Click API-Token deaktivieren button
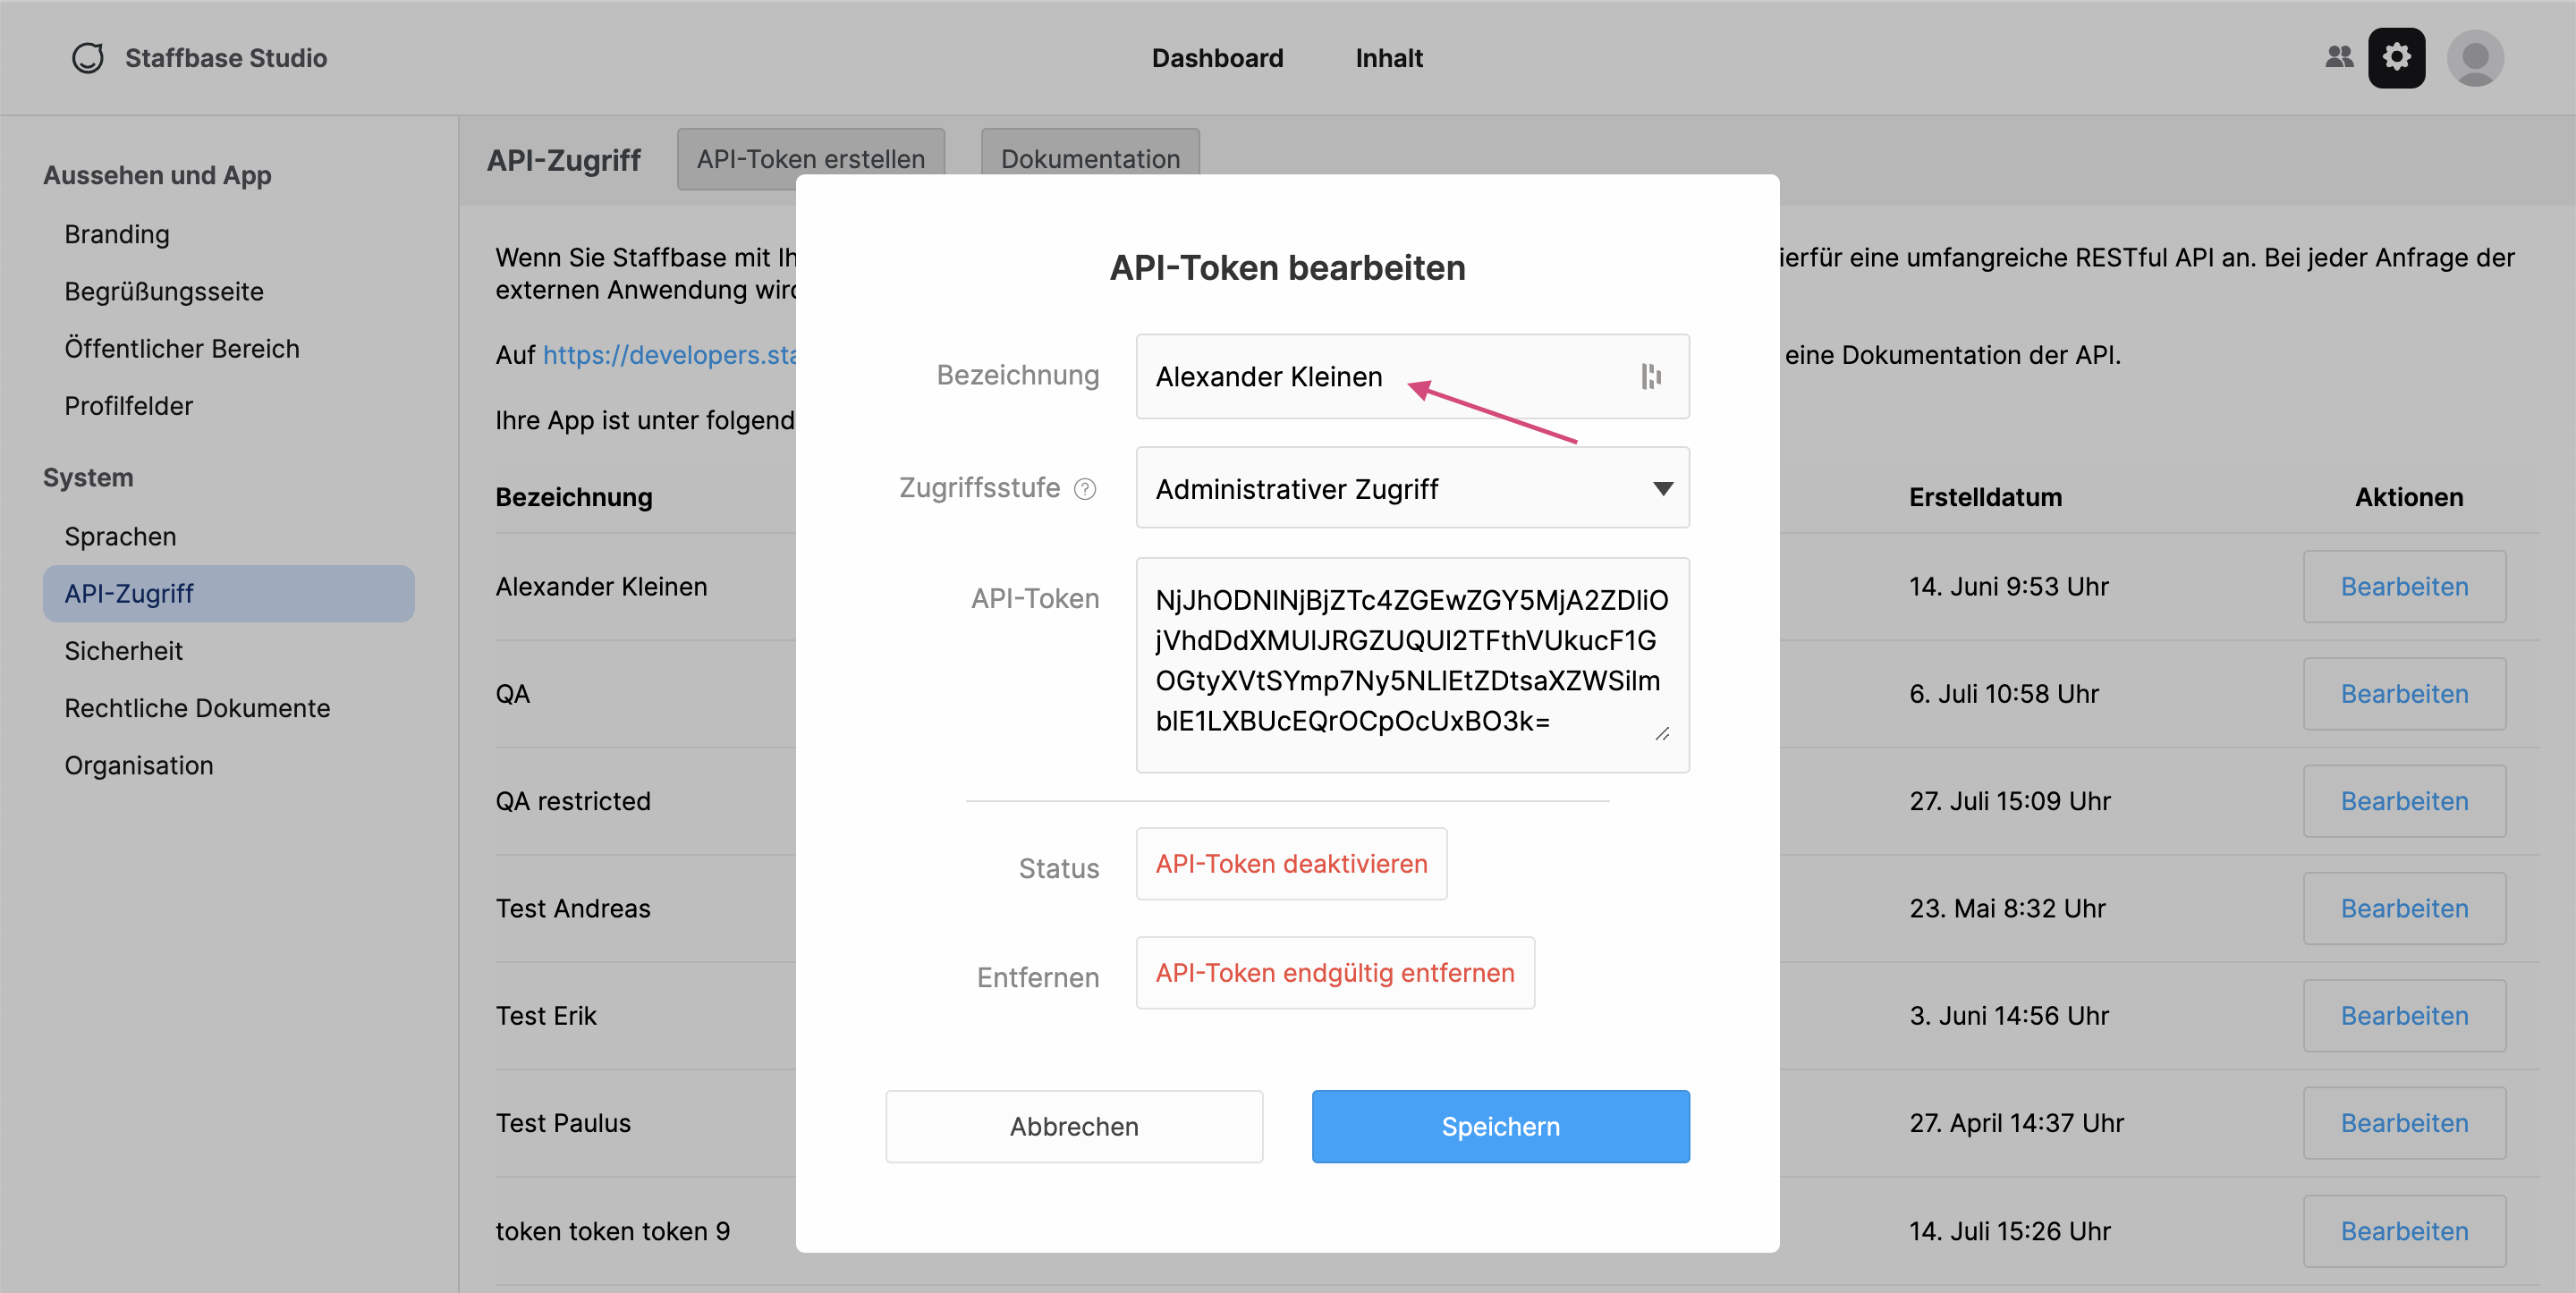 tap(1291, 864)
